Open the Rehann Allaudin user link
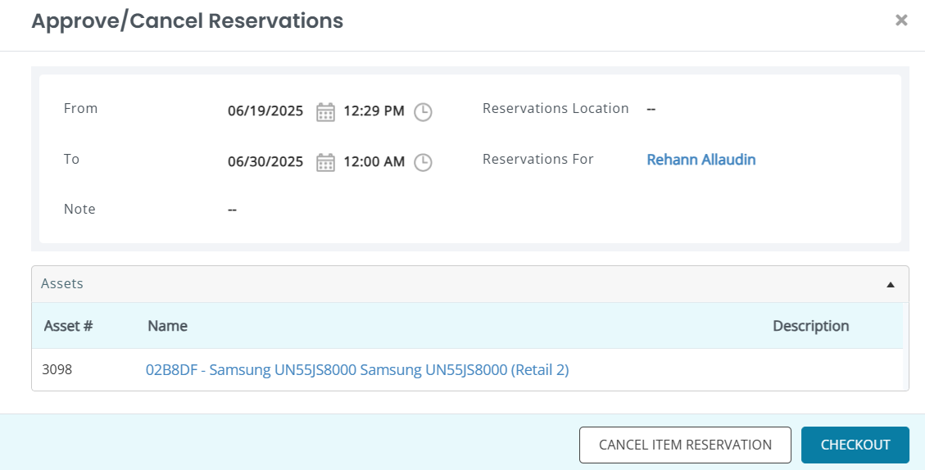 pyautogui.click(x=701, y=160)
